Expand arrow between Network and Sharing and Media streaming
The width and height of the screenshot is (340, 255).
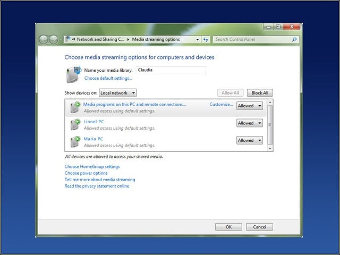point(128,39)
